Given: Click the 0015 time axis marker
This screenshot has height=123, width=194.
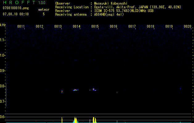Looking at the screenshot, I should (95, 26).
